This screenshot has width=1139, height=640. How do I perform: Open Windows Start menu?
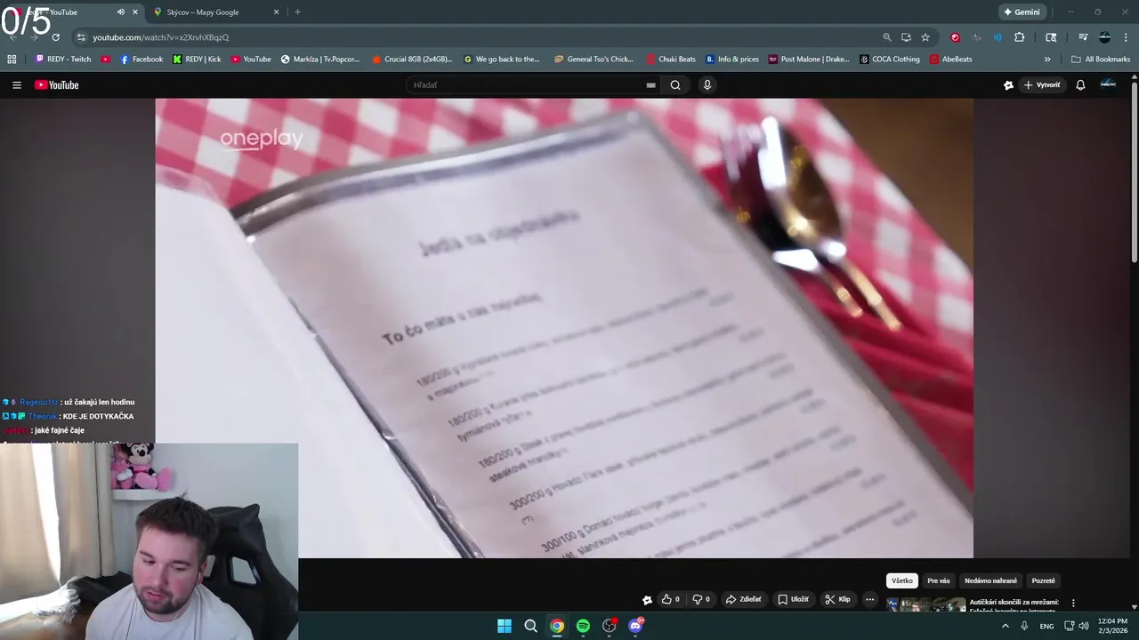pyautogui.click(x=505, y=626)
